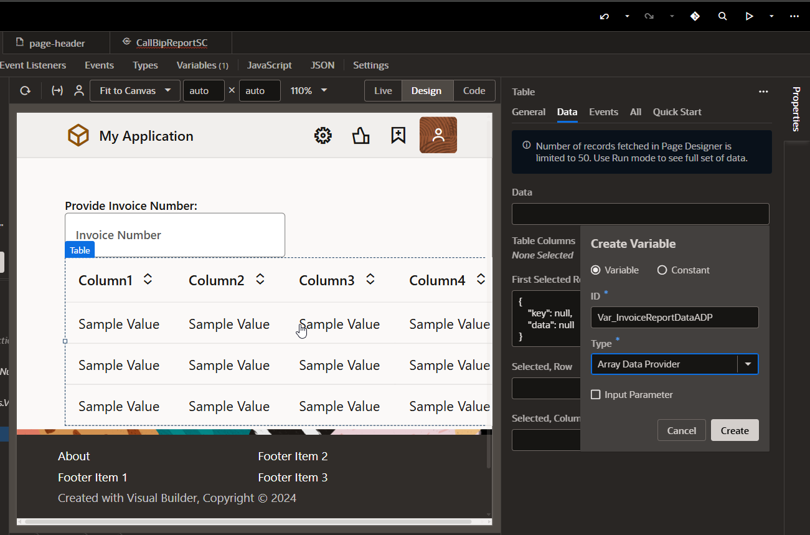The image size is (810, 535).
Task: Click the Undo arrow icon
Action: point(604,16)
